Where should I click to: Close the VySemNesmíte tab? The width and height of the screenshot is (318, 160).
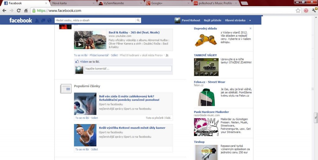141,3
